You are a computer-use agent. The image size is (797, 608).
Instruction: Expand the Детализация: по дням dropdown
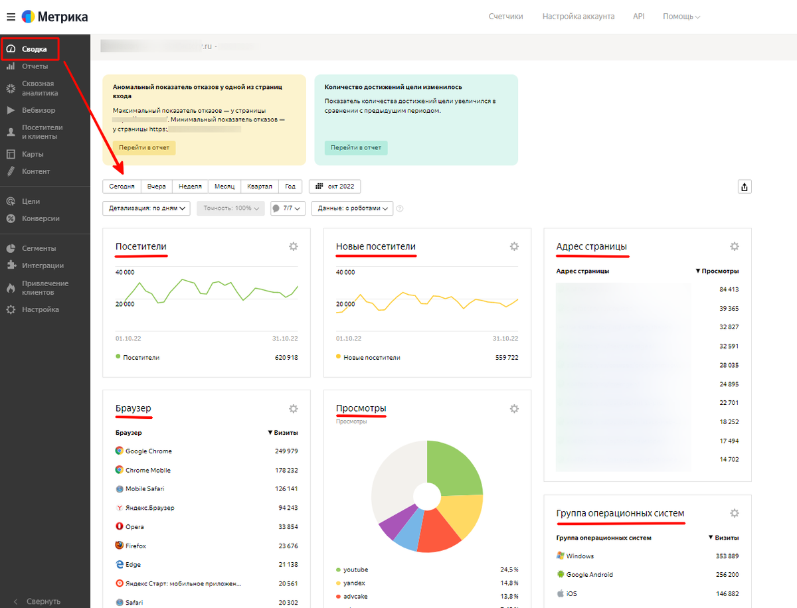147,208
